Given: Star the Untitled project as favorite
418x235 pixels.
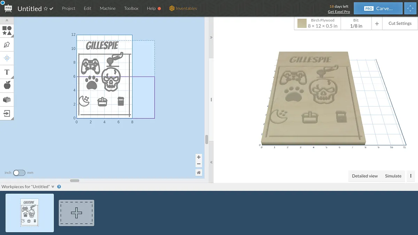Looking at the screenshot, I should pyautogui.click(x=46, y=9).
